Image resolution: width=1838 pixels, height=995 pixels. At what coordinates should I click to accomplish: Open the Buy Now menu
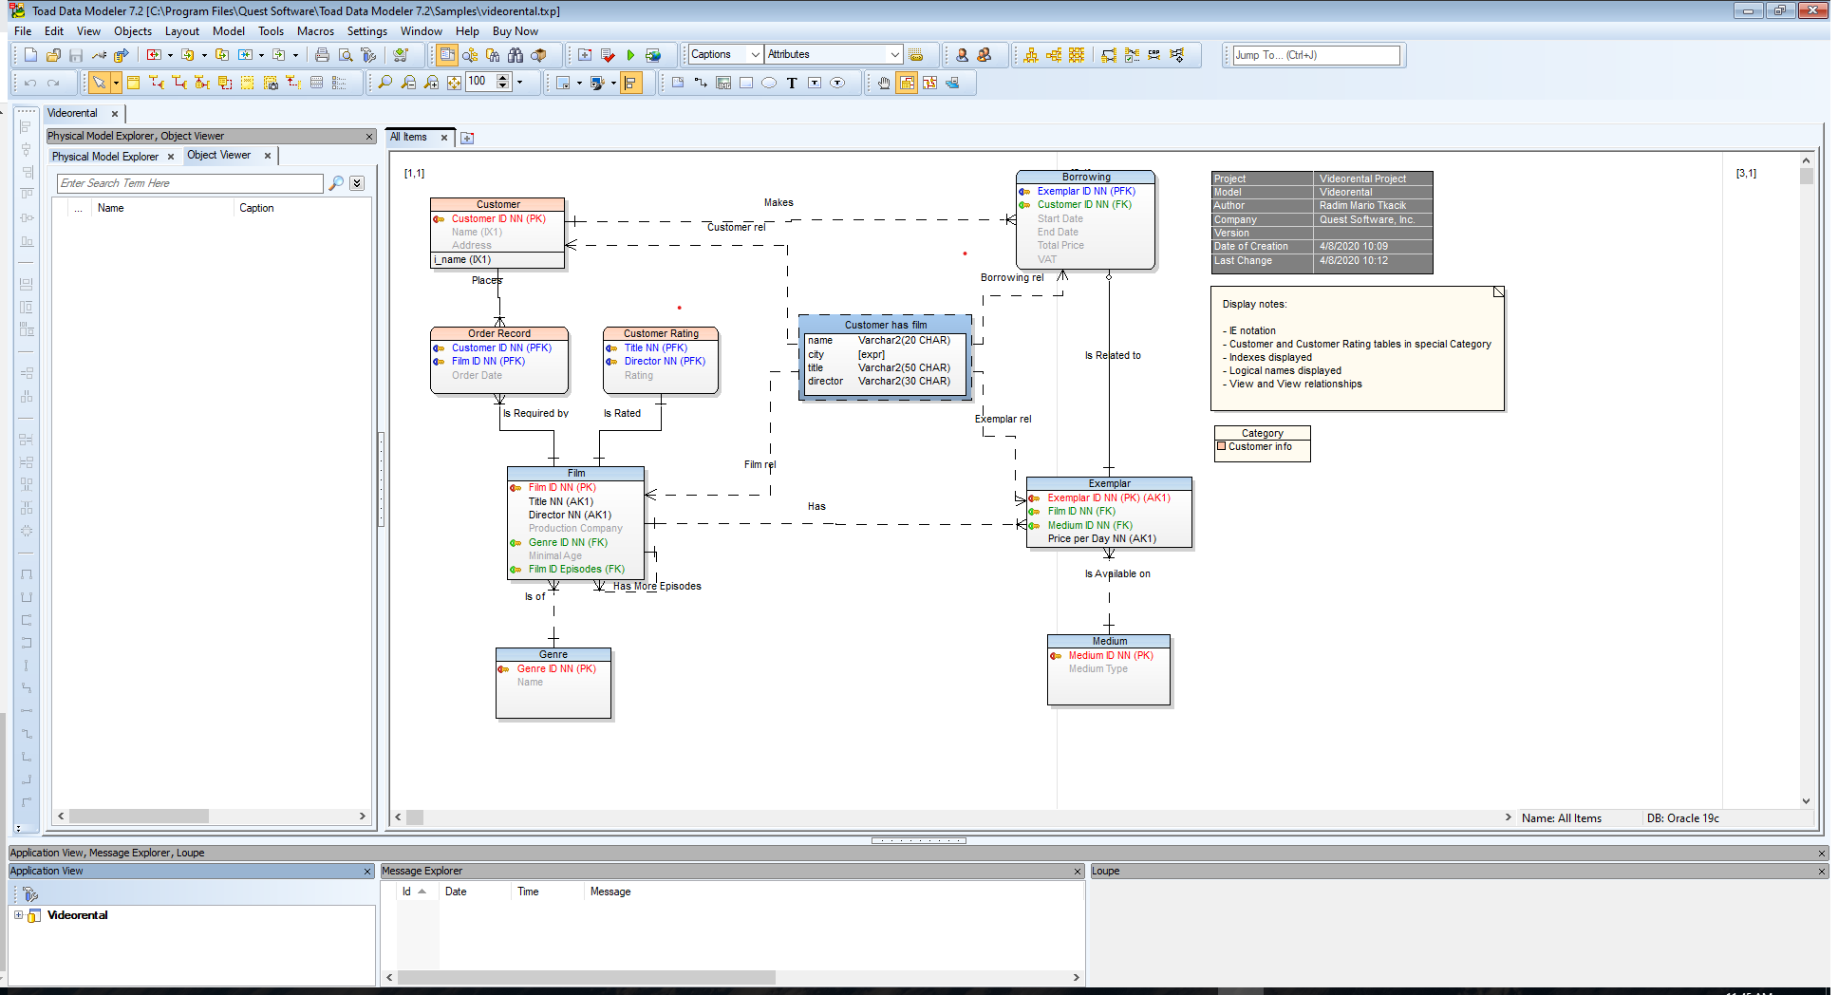click(515, 31)
